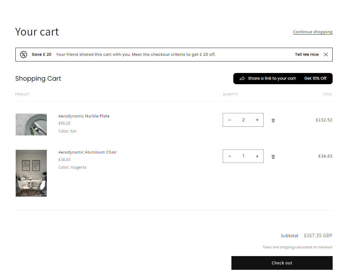
Task: Click Share a link to your cart
Action: pos(272,78)
